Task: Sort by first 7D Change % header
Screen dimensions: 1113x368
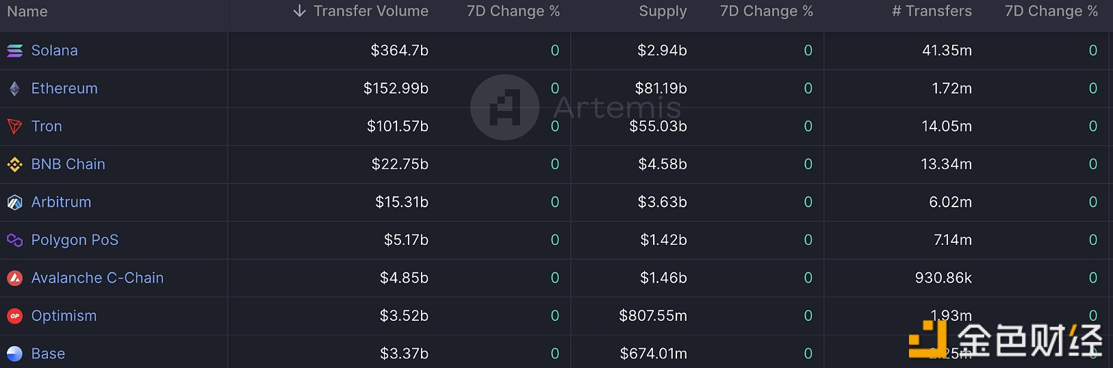Action: click(x=513, y=11)
